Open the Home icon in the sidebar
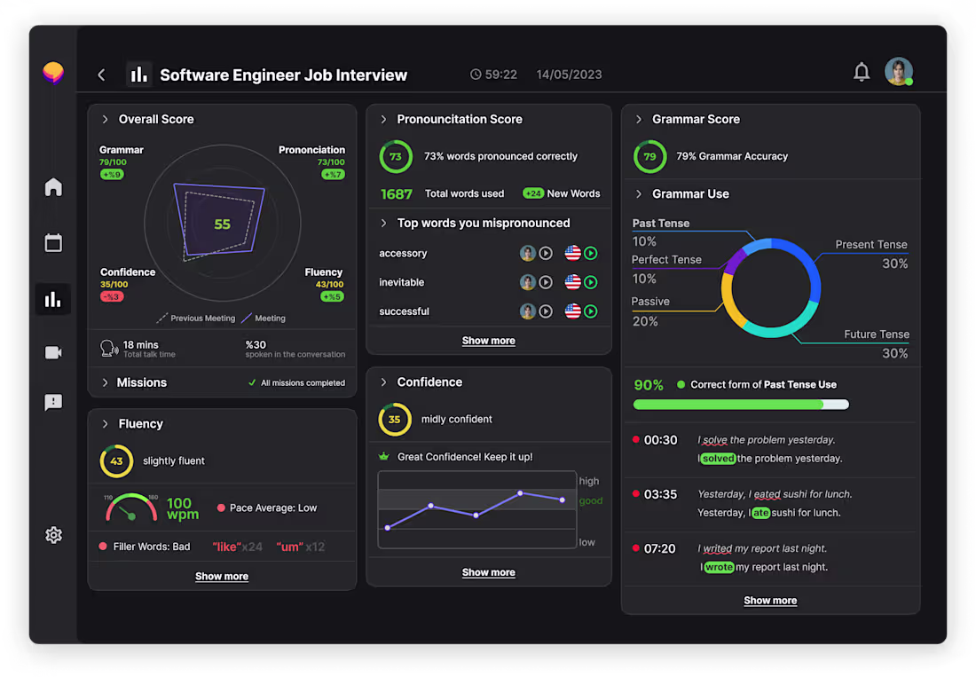 point(53,187)
